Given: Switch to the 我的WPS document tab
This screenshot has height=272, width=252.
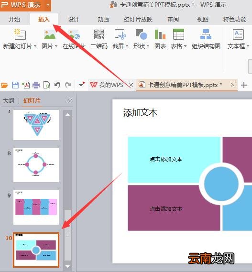Looking at the screenshot, I should click(x=111, y=85).
